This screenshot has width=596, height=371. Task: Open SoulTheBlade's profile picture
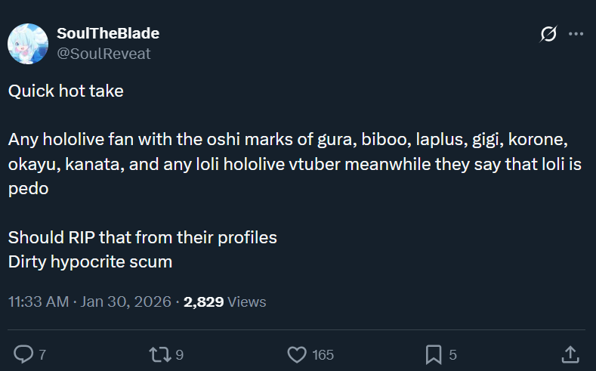[28, 43]
